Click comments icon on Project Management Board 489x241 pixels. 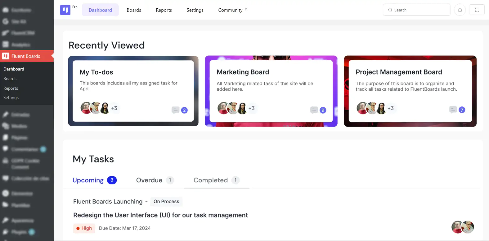coord(453,110)
